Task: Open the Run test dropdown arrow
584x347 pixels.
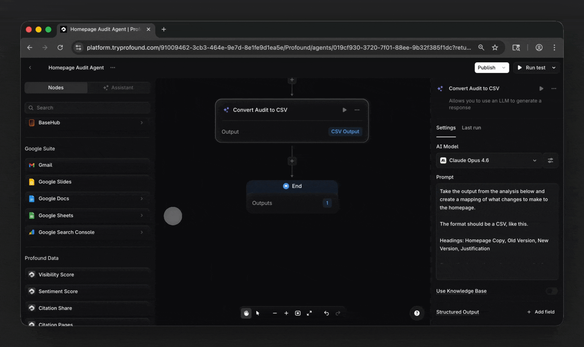Action: [x=554, y=67]
